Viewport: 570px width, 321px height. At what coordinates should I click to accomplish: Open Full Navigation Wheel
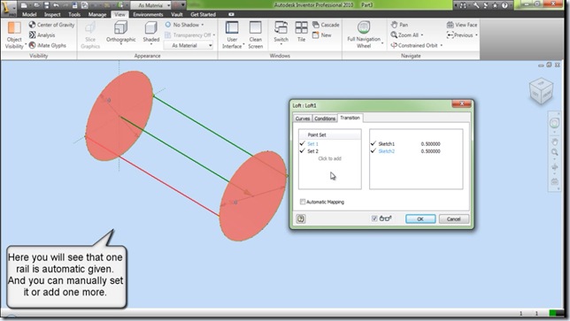(364, 34)
